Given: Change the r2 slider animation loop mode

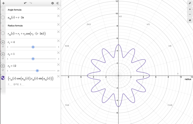Looking at the screenshot, I should [3, 58].
